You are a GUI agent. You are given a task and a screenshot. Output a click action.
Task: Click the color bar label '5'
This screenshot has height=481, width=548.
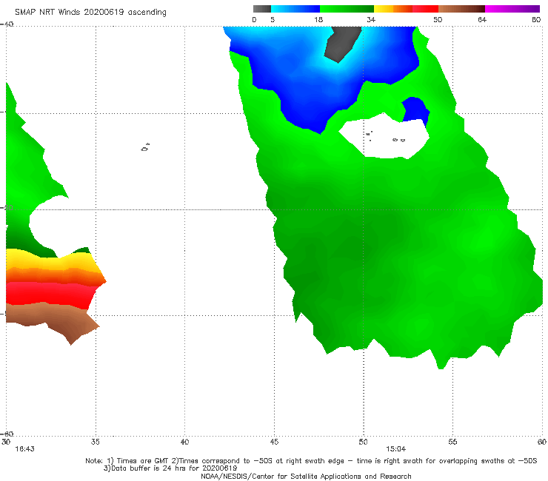[x=273, y=19]
